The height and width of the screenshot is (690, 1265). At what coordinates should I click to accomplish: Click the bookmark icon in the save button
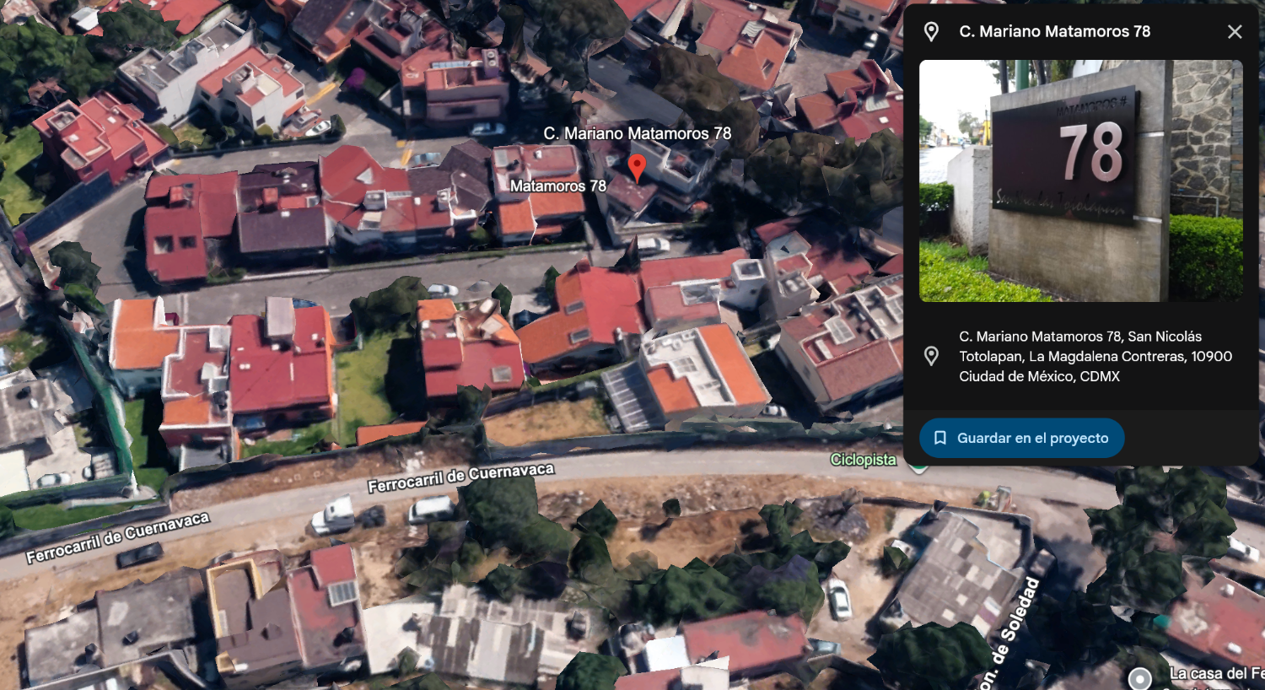[x=940, y=438]
